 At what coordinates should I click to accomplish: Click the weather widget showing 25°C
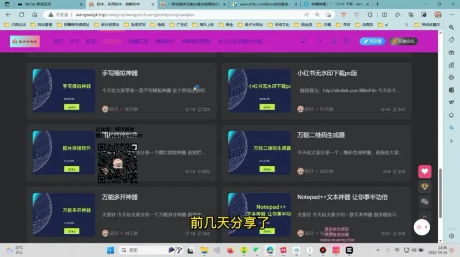click(15, 250)
